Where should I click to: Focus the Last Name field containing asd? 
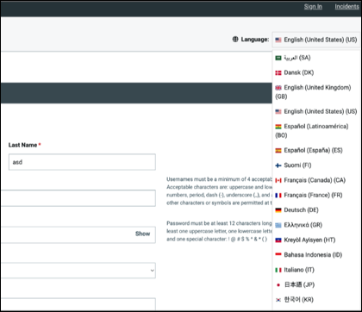(x=82, y=162)
